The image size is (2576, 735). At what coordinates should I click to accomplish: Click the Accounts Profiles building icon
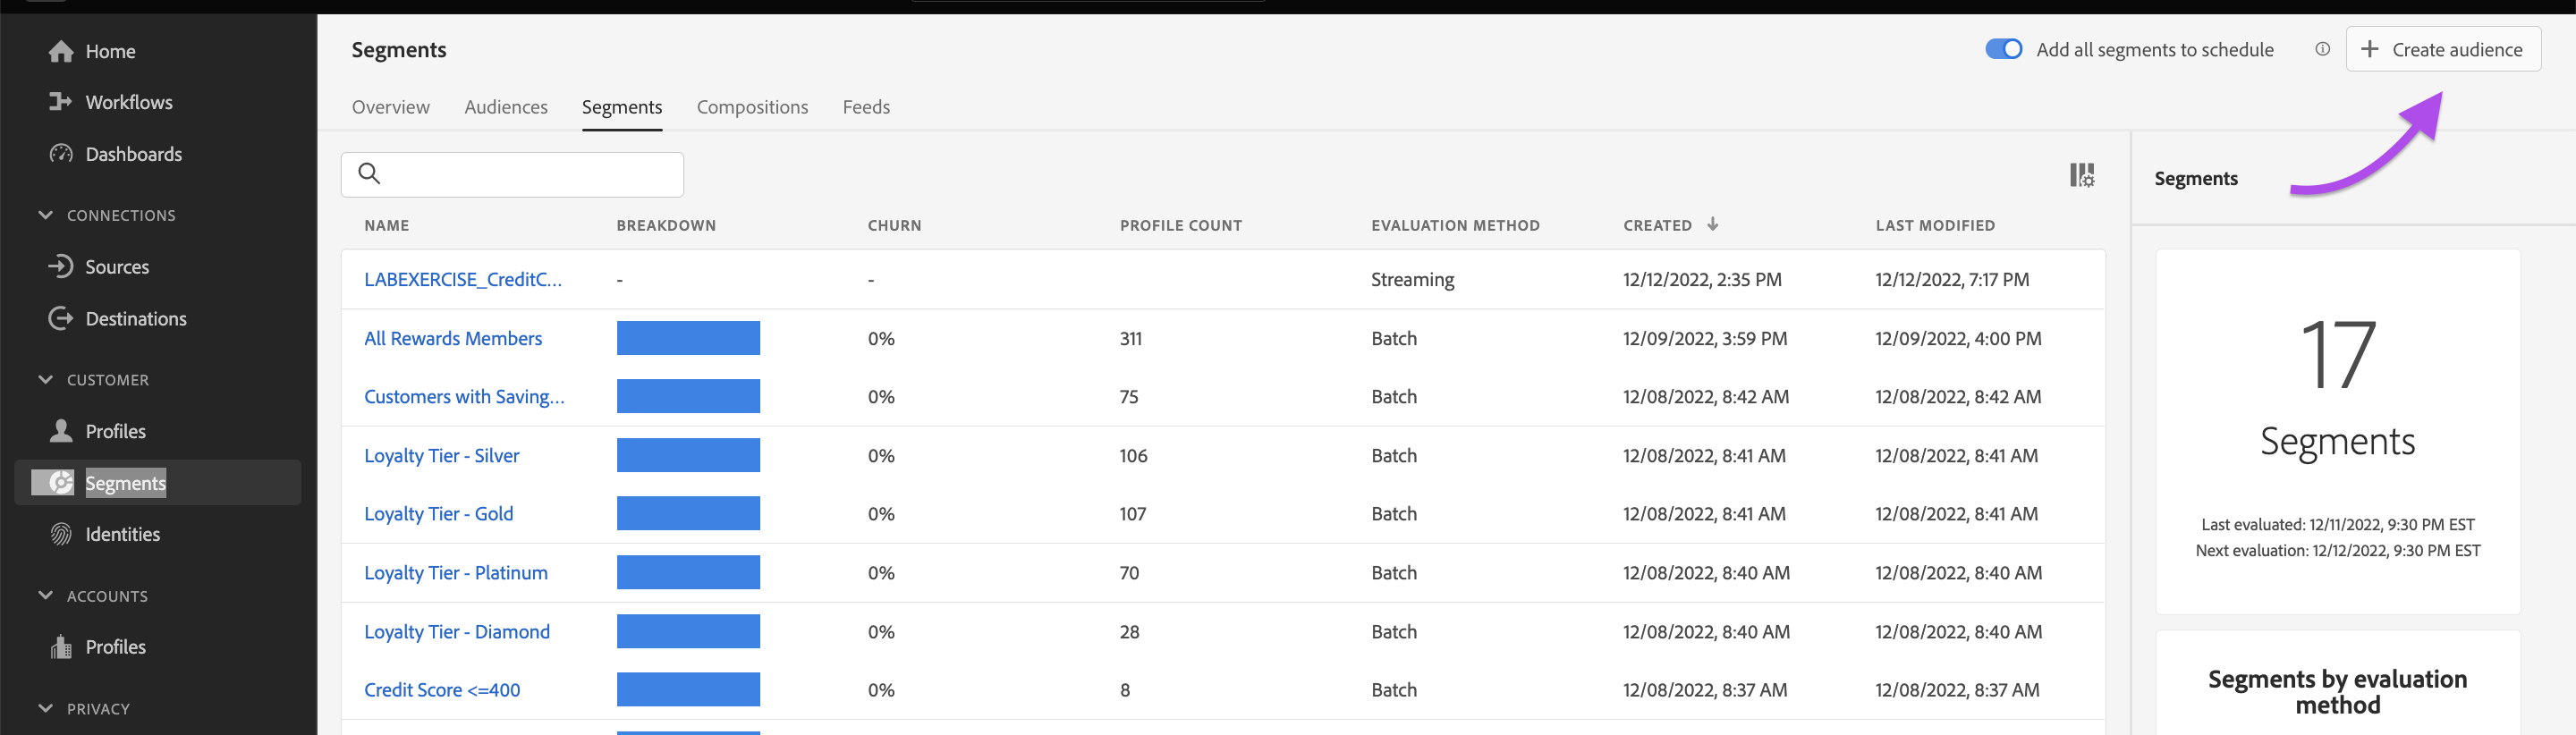pyautogui.click(x=61, y=647)
